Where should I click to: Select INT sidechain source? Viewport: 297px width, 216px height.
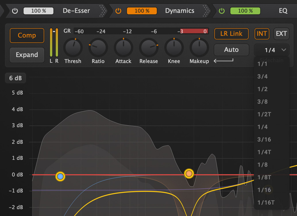(262, 34)
